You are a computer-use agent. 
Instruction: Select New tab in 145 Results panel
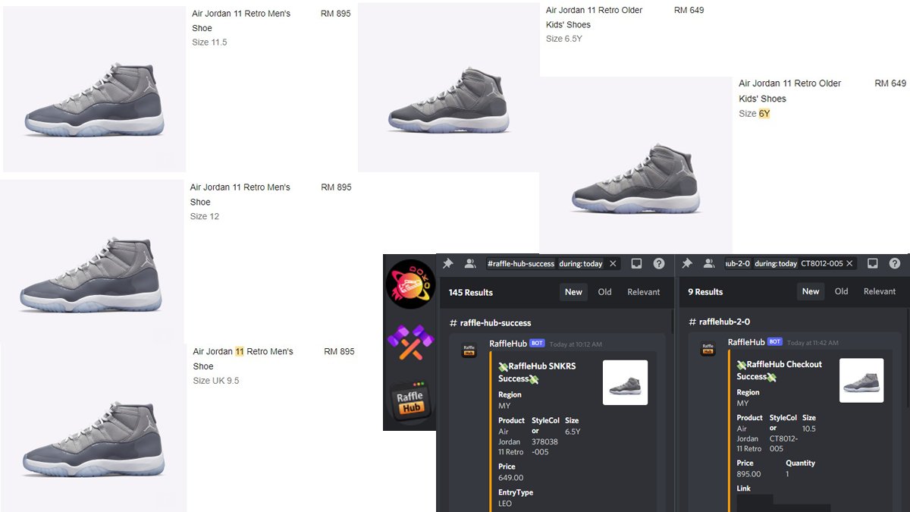pos(574,292)
